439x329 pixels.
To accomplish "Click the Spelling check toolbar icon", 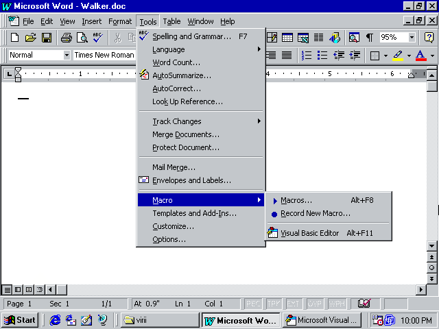I will tap(97, 37).
